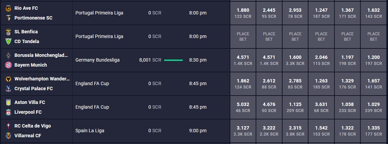
Task: Click first PLACE BET for Benfica match
Action: point(243,37)
